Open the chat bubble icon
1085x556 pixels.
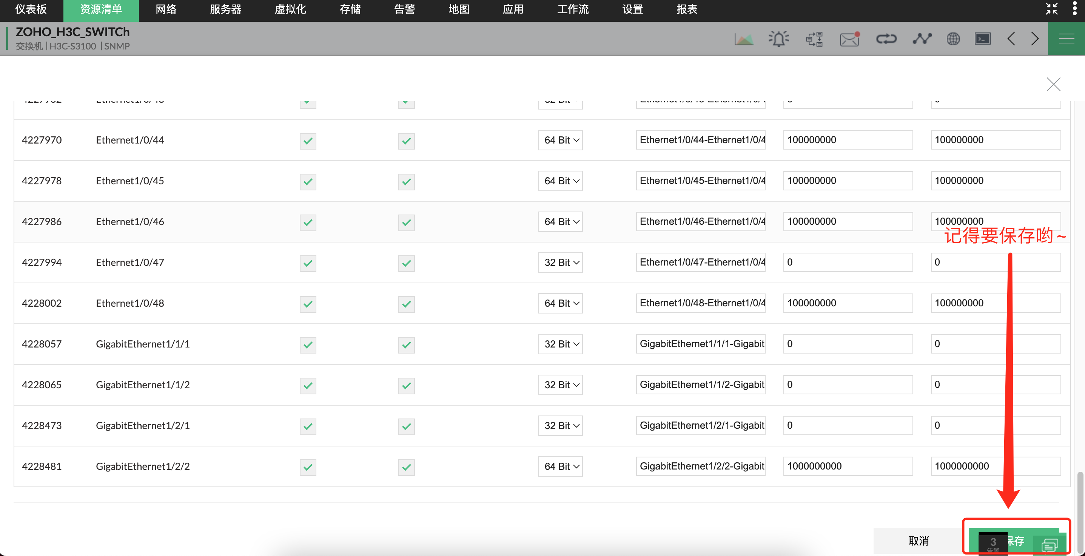[x=1049, y=545]
